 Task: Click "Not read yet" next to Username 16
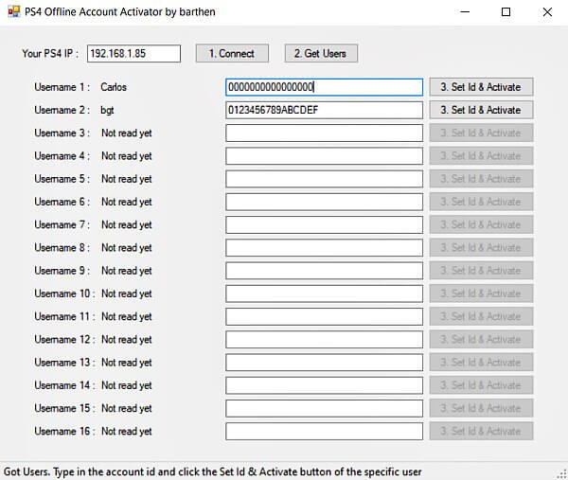click(127, 432)
